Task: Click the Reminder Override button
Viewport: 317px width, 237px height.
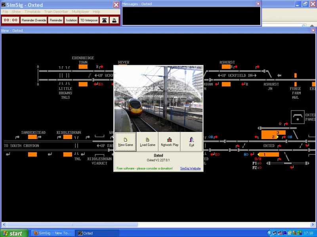Action: click(34, 20)
